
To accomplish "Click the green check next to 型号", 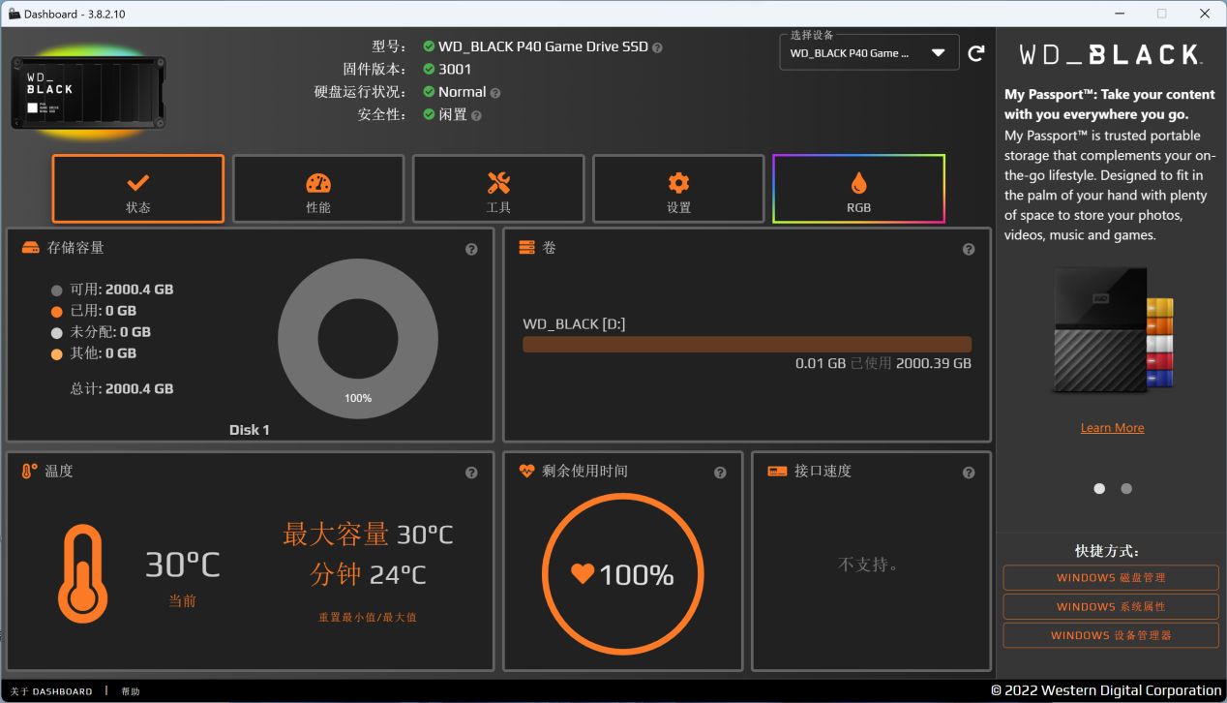I will click(429, 46).
